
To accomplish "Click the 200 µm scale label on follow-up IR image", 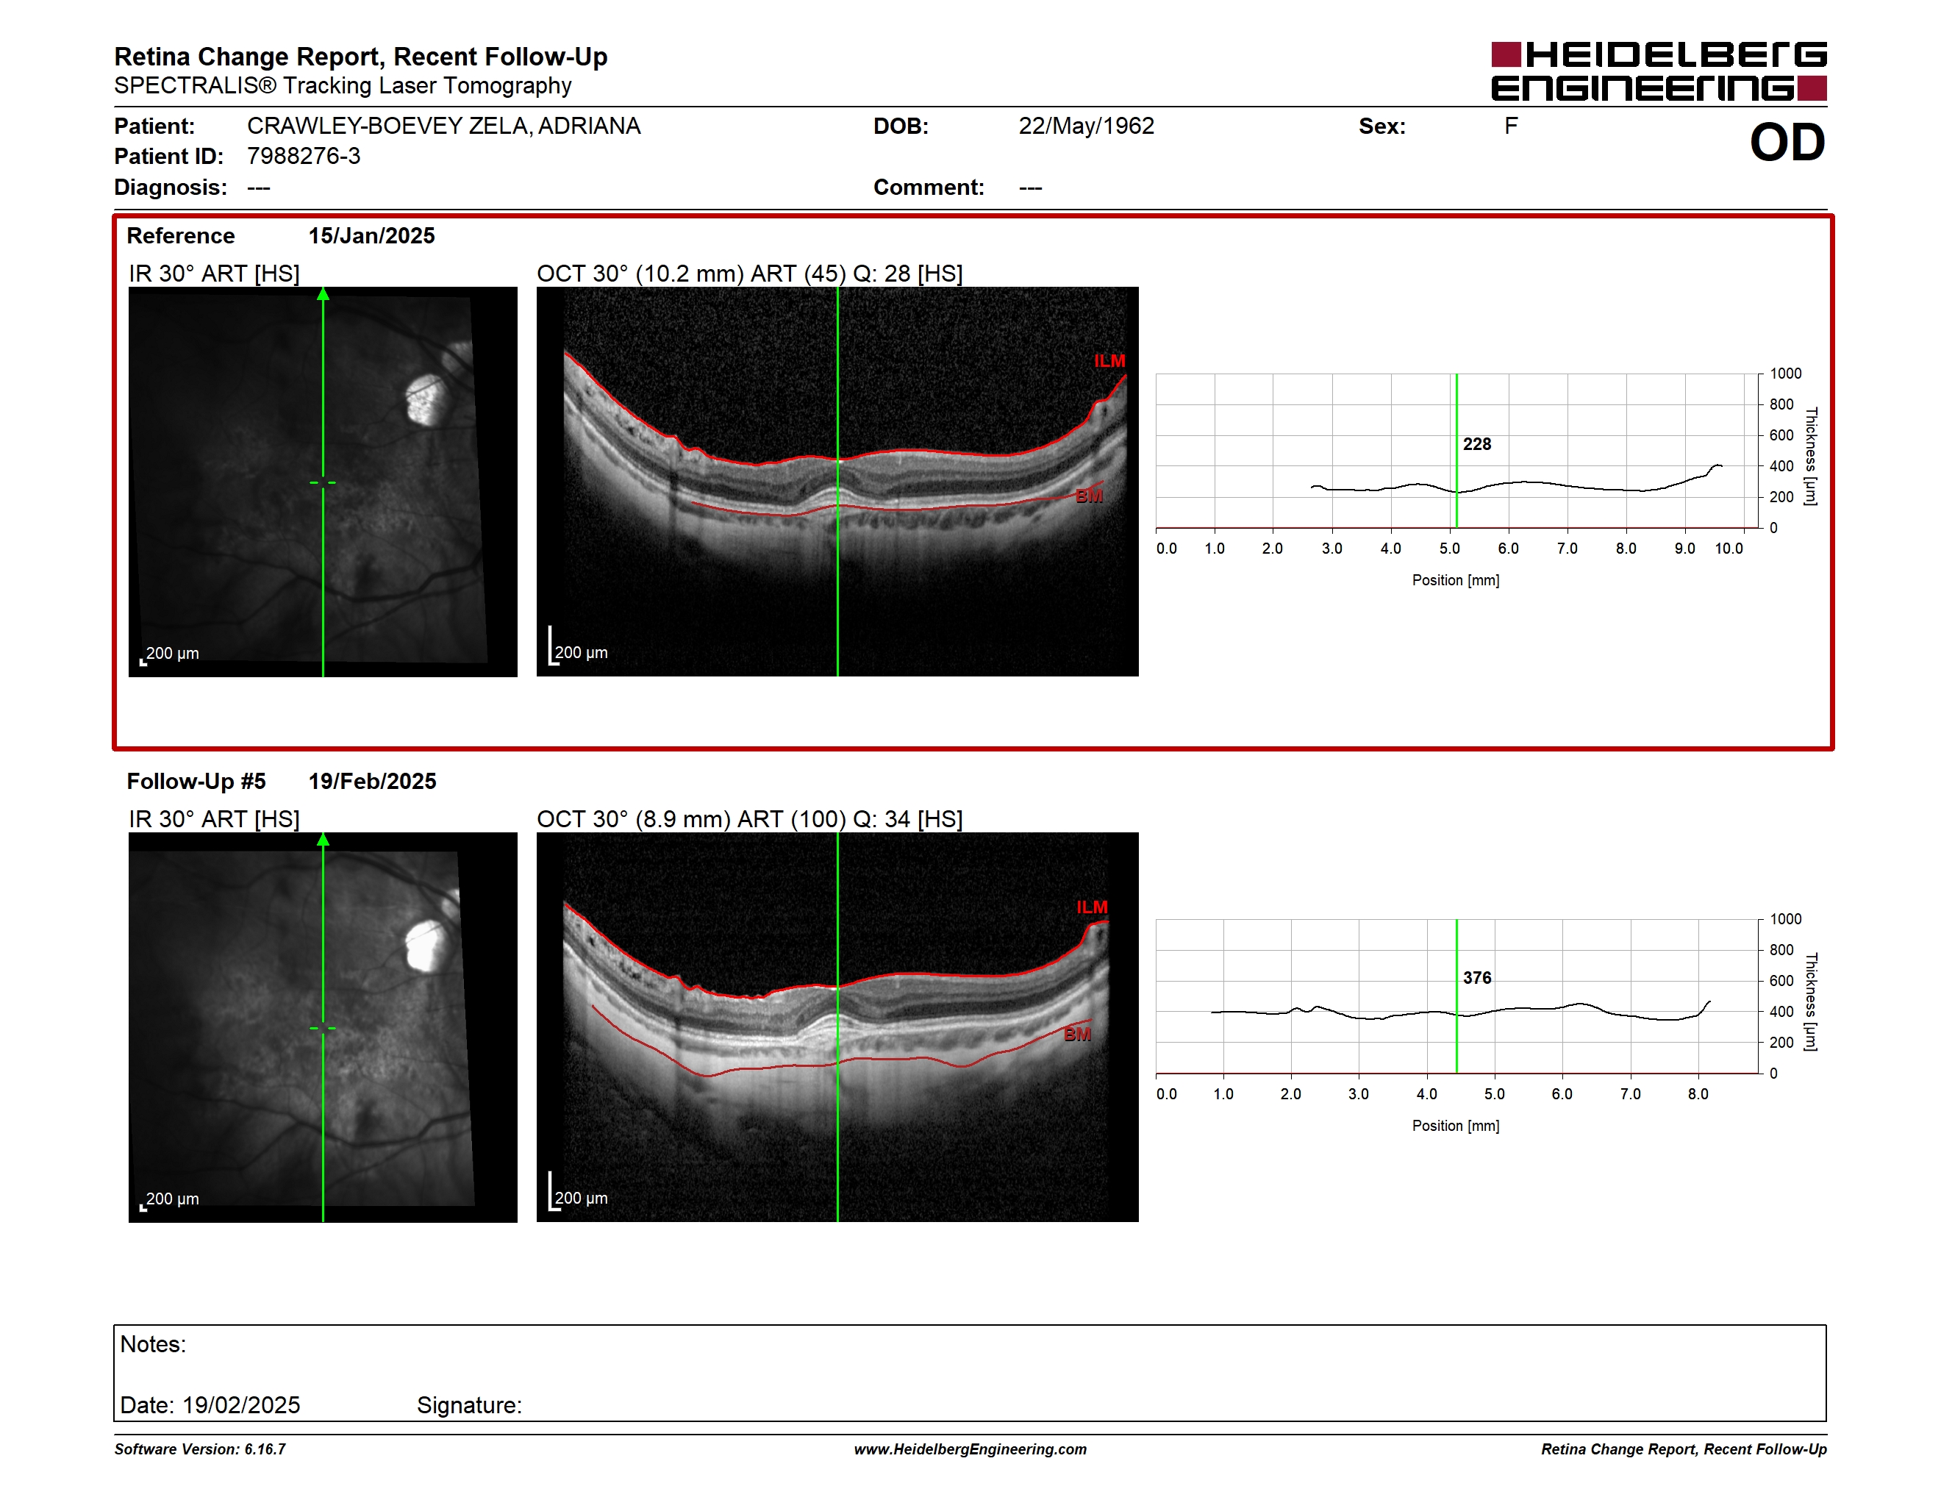I will coord(173,1200).
